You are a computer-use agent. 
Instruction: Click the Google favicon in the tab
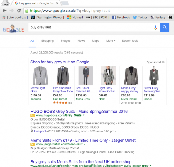pyautogui.click(x=16, y=3)
